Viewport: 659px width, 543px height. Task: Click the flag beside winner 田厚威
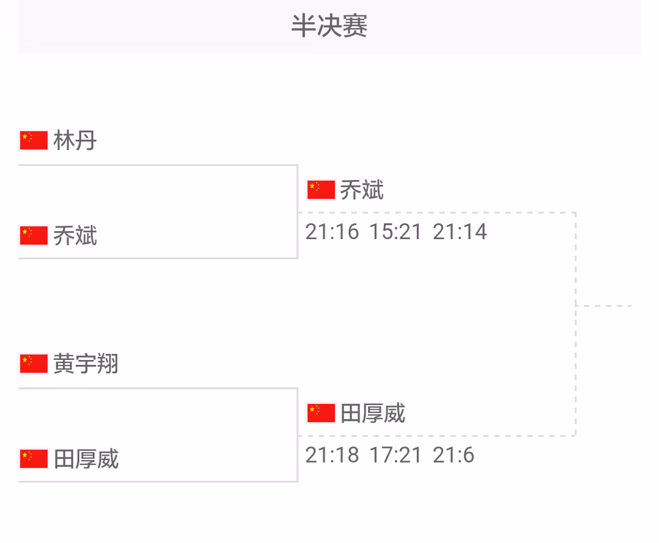(321, 412)
